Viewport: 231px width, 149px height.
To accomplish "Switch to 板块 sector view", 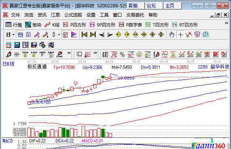I will pos(33,25).
